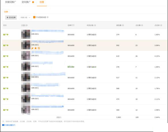The image size is (168, 132).
Task: Click the creative thumbnail in the 592 impressions row
Action: click(26, 45)
